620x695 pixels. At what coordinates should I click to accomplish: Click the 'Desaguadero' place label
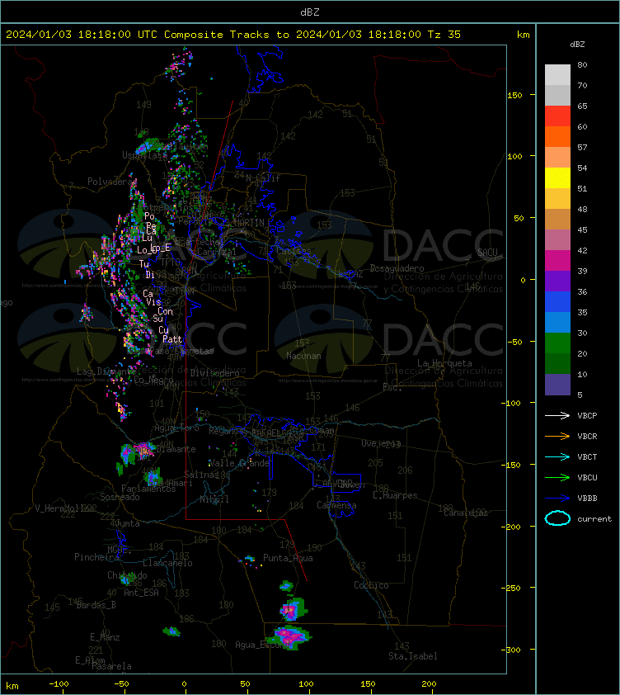click(x=397, y=268)
